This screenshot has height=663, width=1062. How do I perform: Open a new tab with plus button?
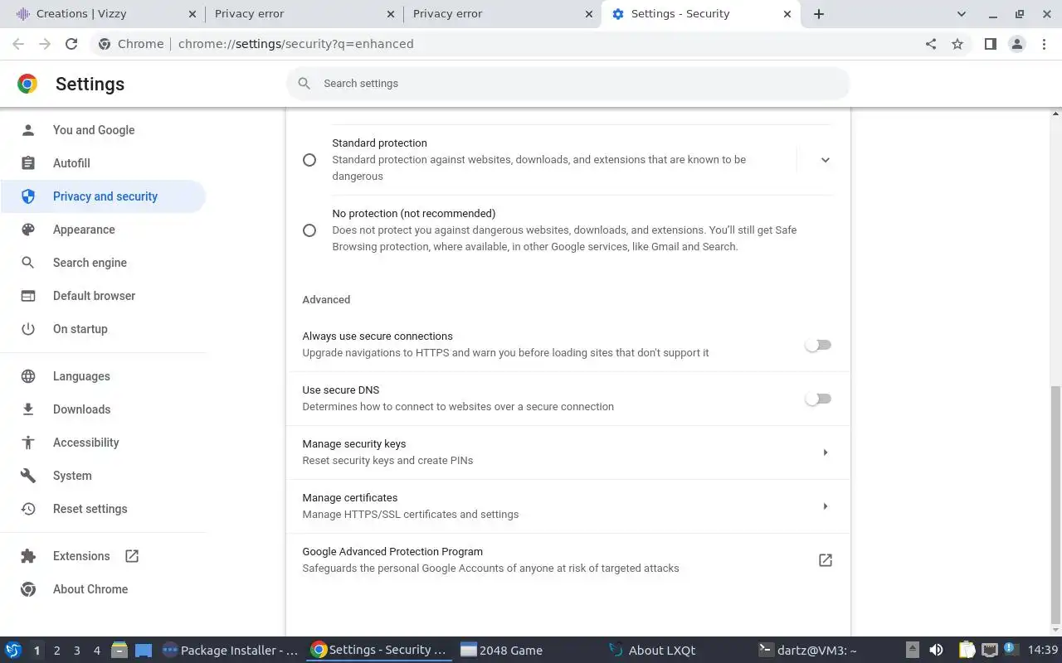tap(819, 14)
